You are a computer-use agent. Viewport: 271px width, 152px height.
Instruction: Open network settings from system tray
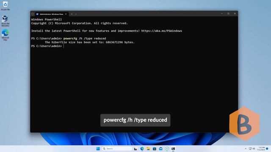click(x=250, y=149)
